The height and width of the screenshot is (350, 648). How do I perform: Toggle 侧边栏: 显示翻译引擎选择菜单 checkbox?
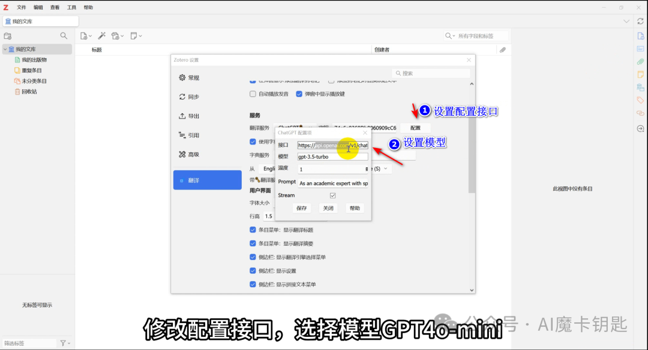253,257
